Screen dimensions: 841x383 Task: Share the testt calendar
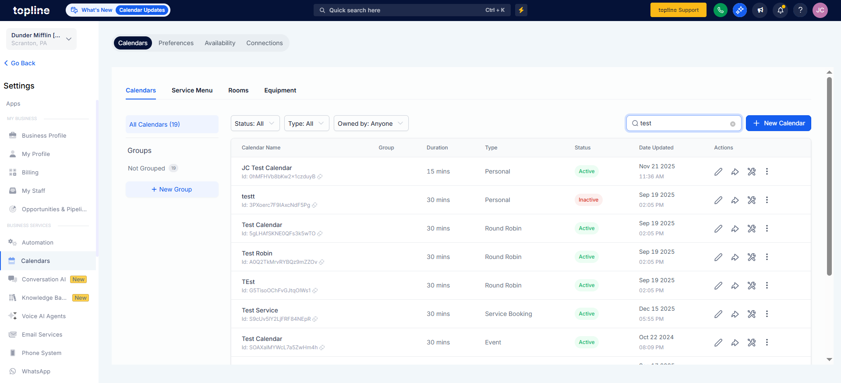(x=735, y=200)
